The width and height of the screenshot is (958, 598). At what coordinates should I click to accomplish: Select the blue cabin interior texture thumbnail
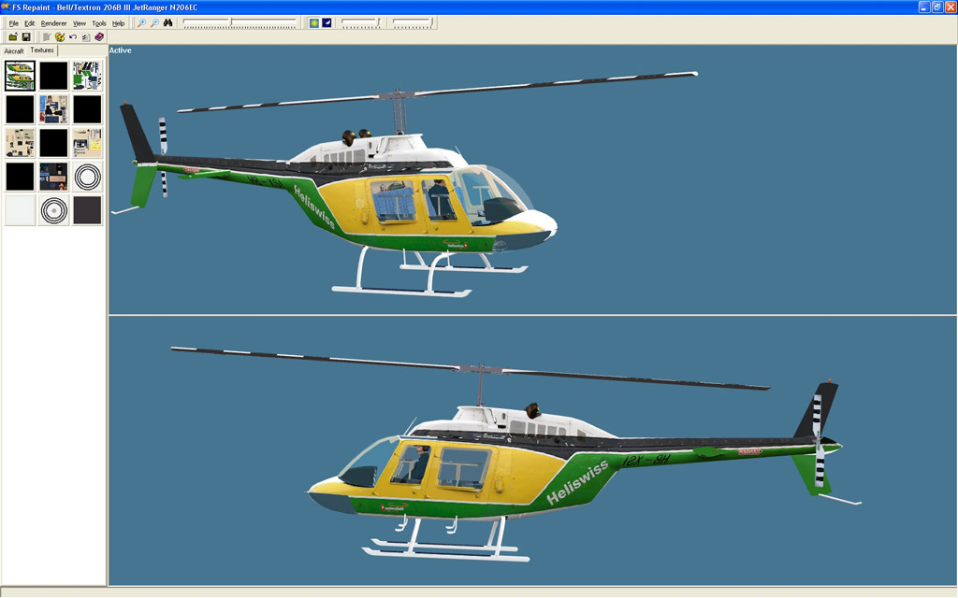[x=53, y=109]
